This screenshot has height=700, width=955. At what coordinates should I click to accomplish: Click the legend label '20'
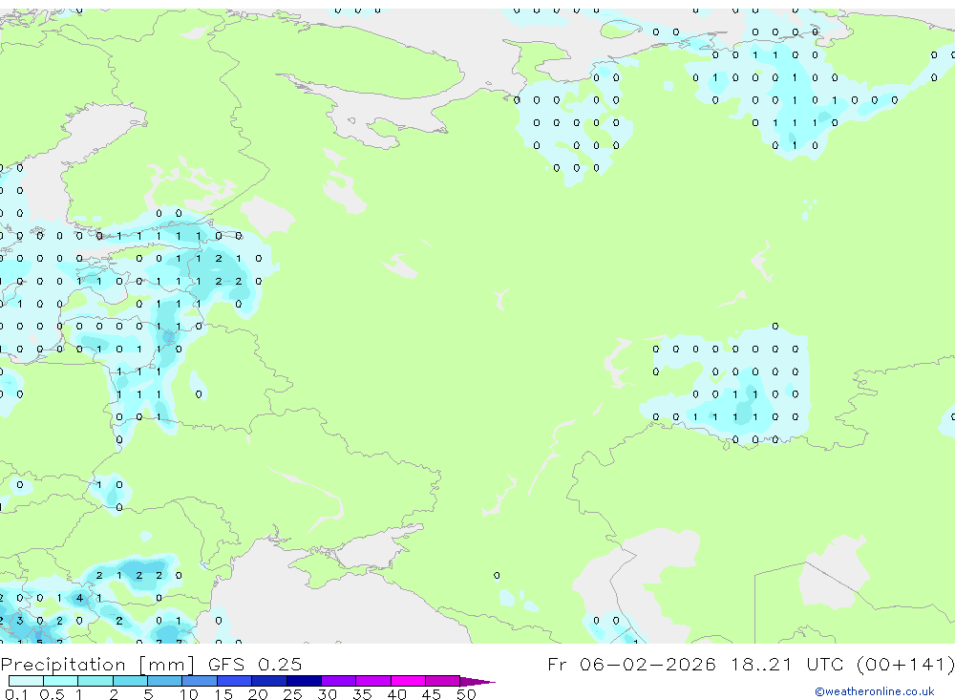[x=258, y=694]
